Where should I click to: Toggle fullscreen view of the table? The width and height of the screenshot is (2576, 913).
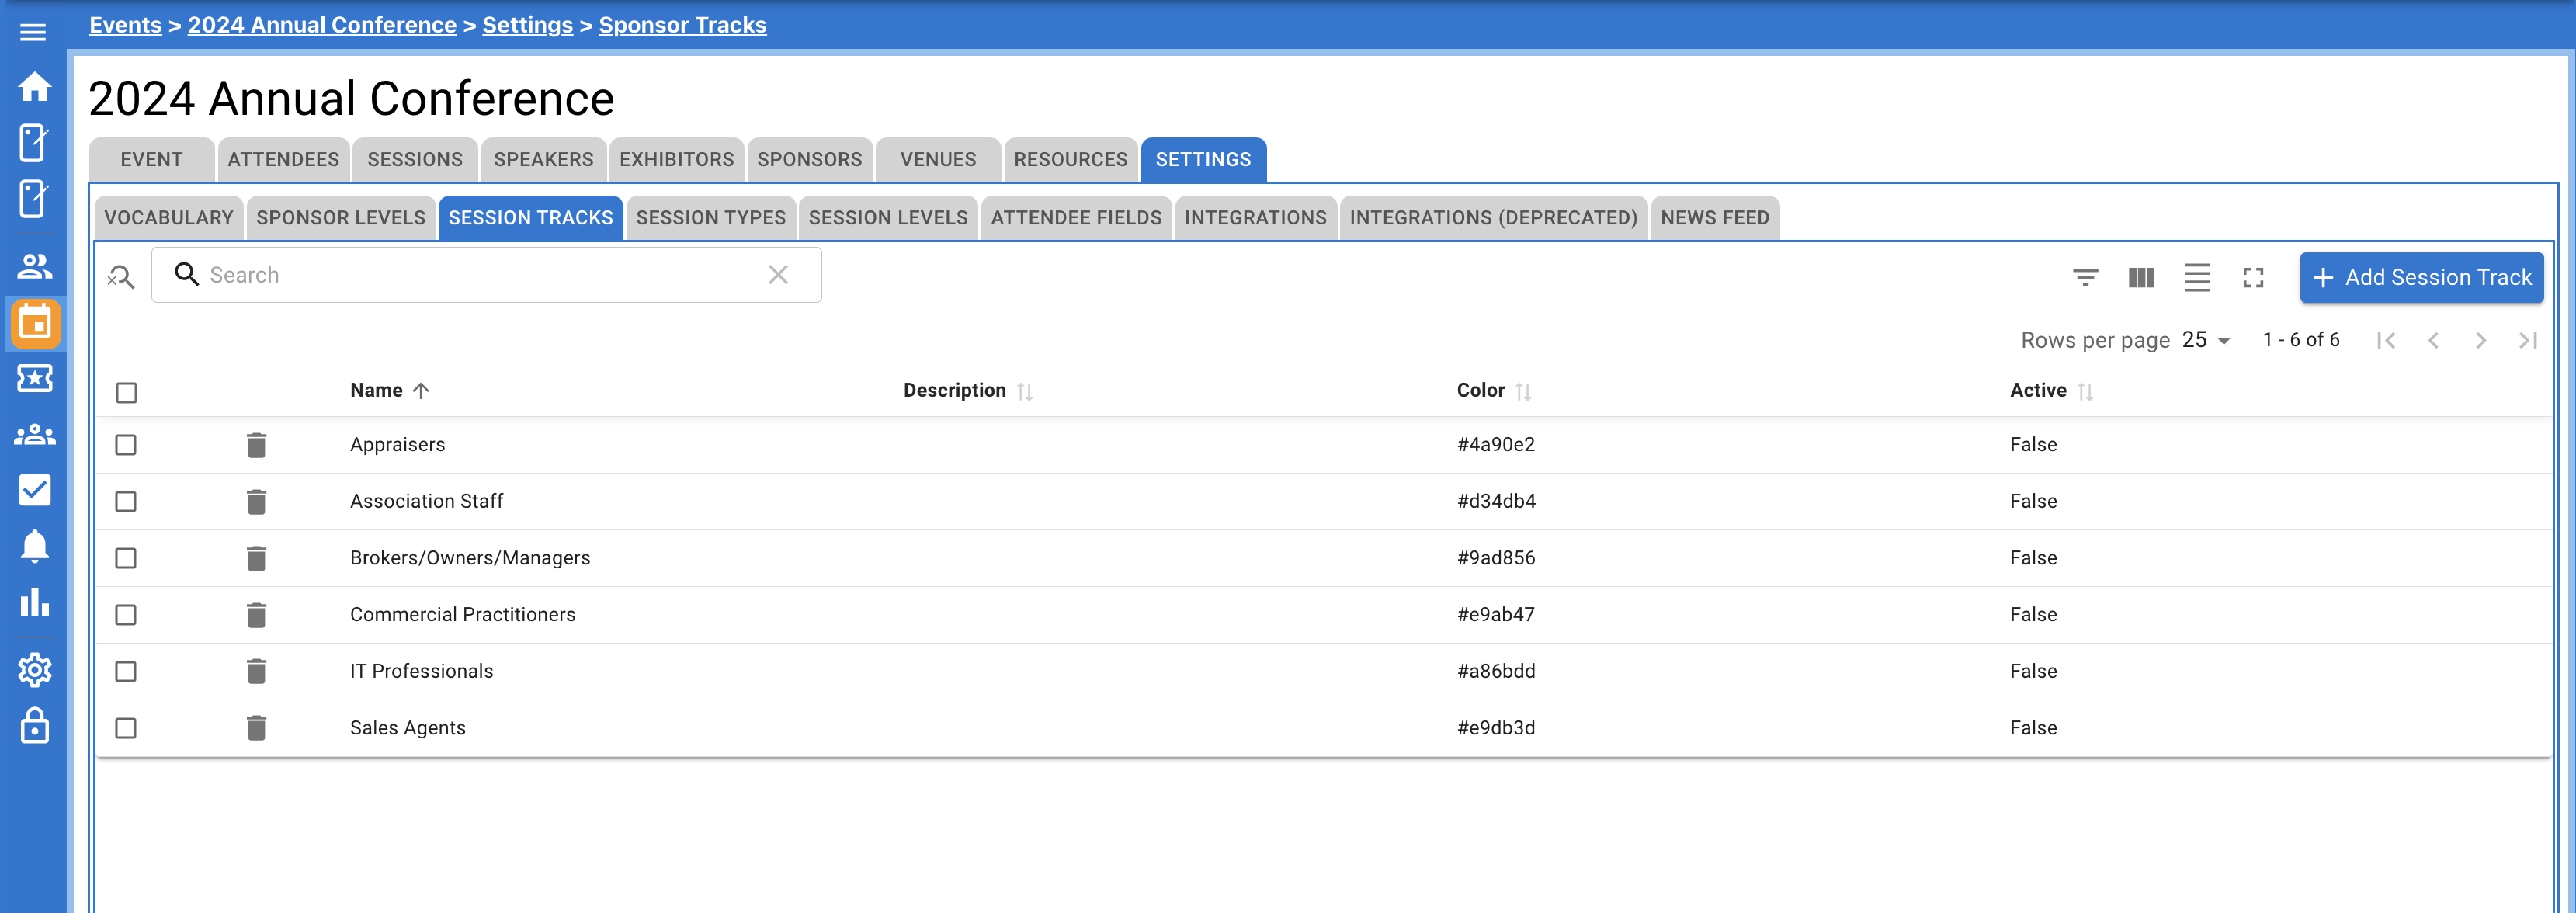(2253, 278)
